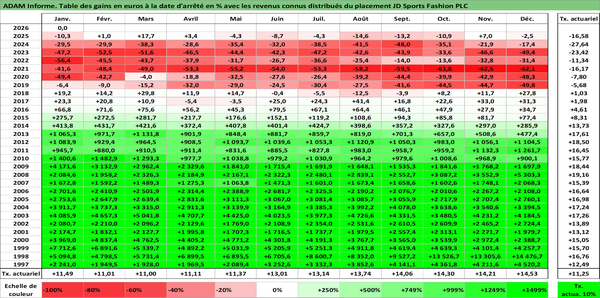This screenshot has height=298, width=600.
Task: Select the 0,0 cell for January 2026
Action: tap(62, 28)
